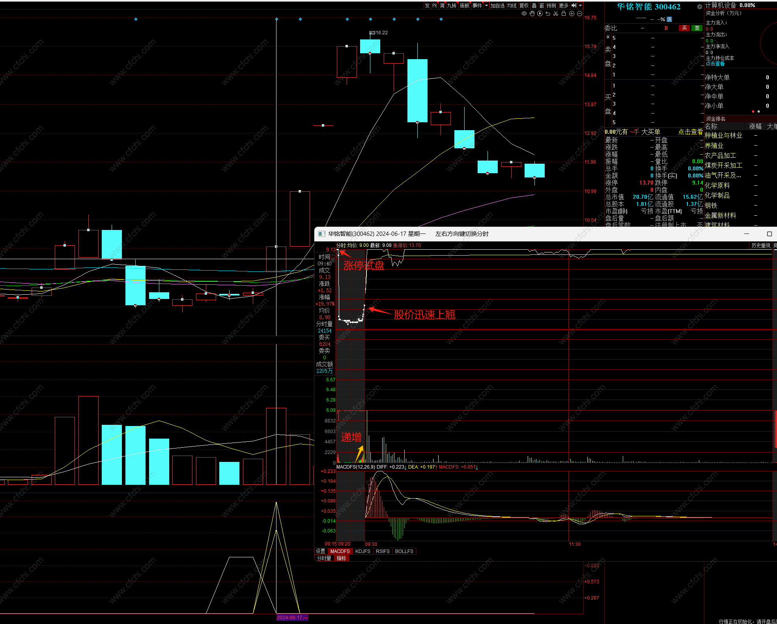The width and height of the screenshot is (777, 624).
Task: Open the gear settings beside 华铭智能 300462
Action: coord(699,7)
